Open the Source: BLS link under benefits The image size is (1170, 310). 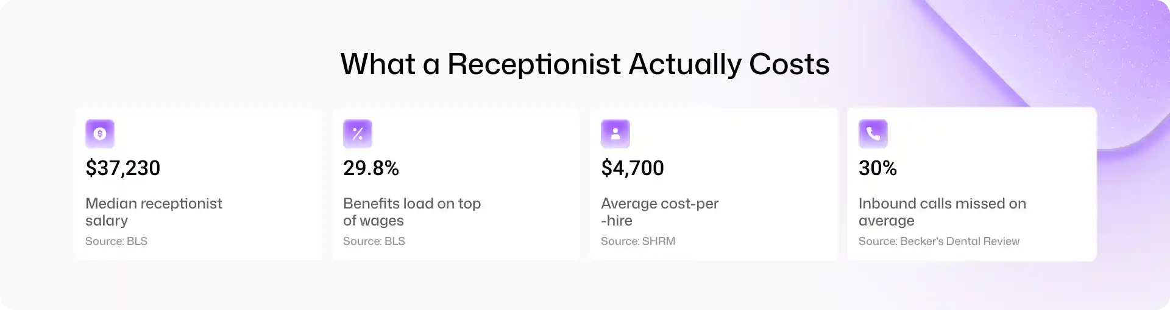[374, 241]
